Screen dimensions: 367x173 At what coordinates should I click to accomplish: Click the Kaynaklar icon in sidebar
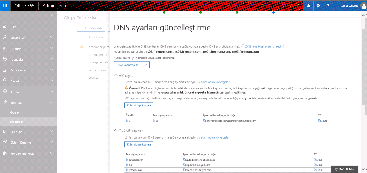click(5, 59)
